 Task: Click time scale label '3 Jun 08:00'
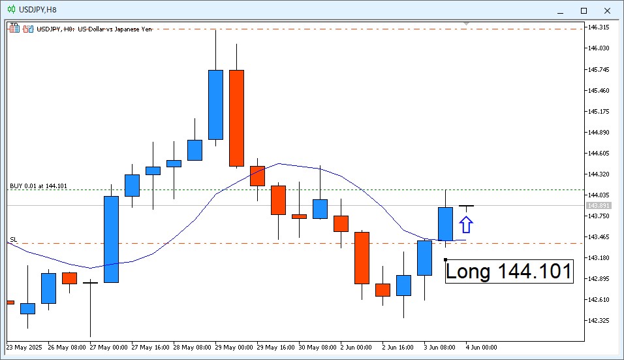point(440,347)
